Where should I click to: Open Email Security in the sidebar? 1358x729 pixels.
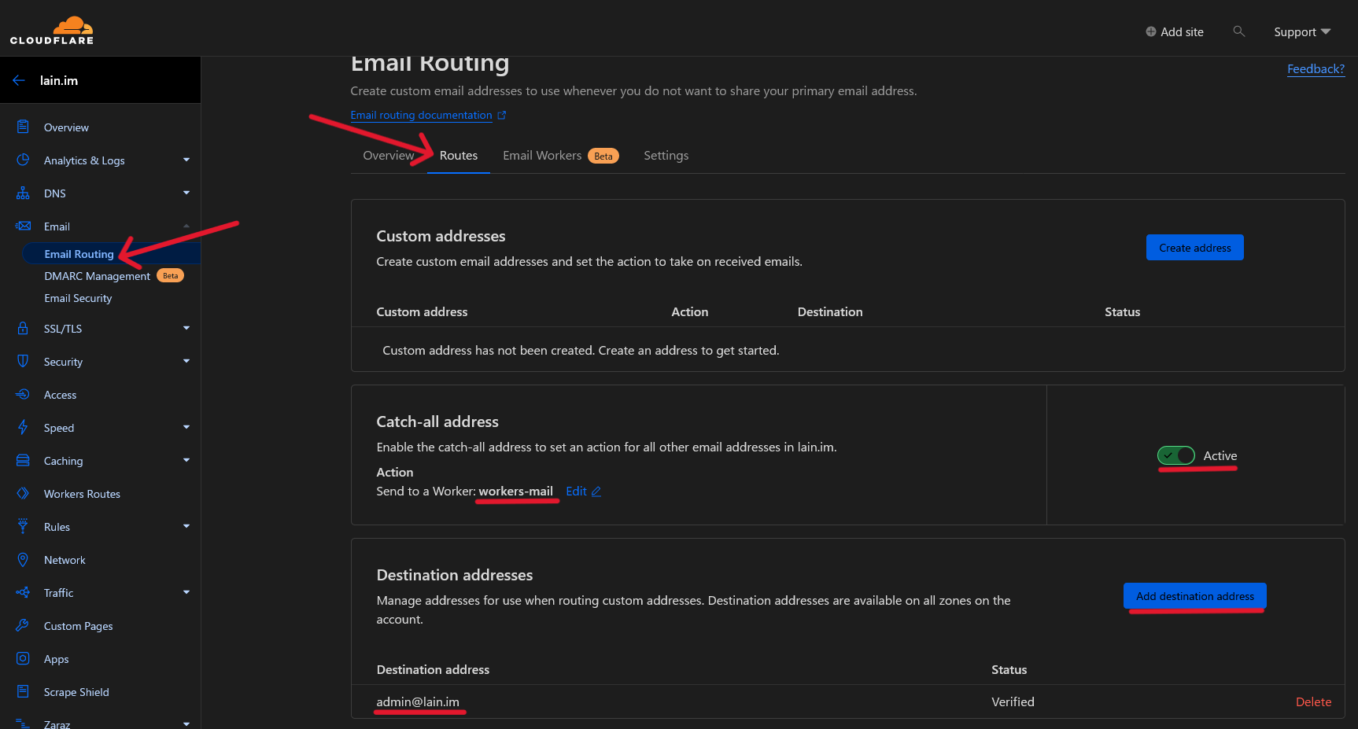pyautogui.click(x=78, y=298)
